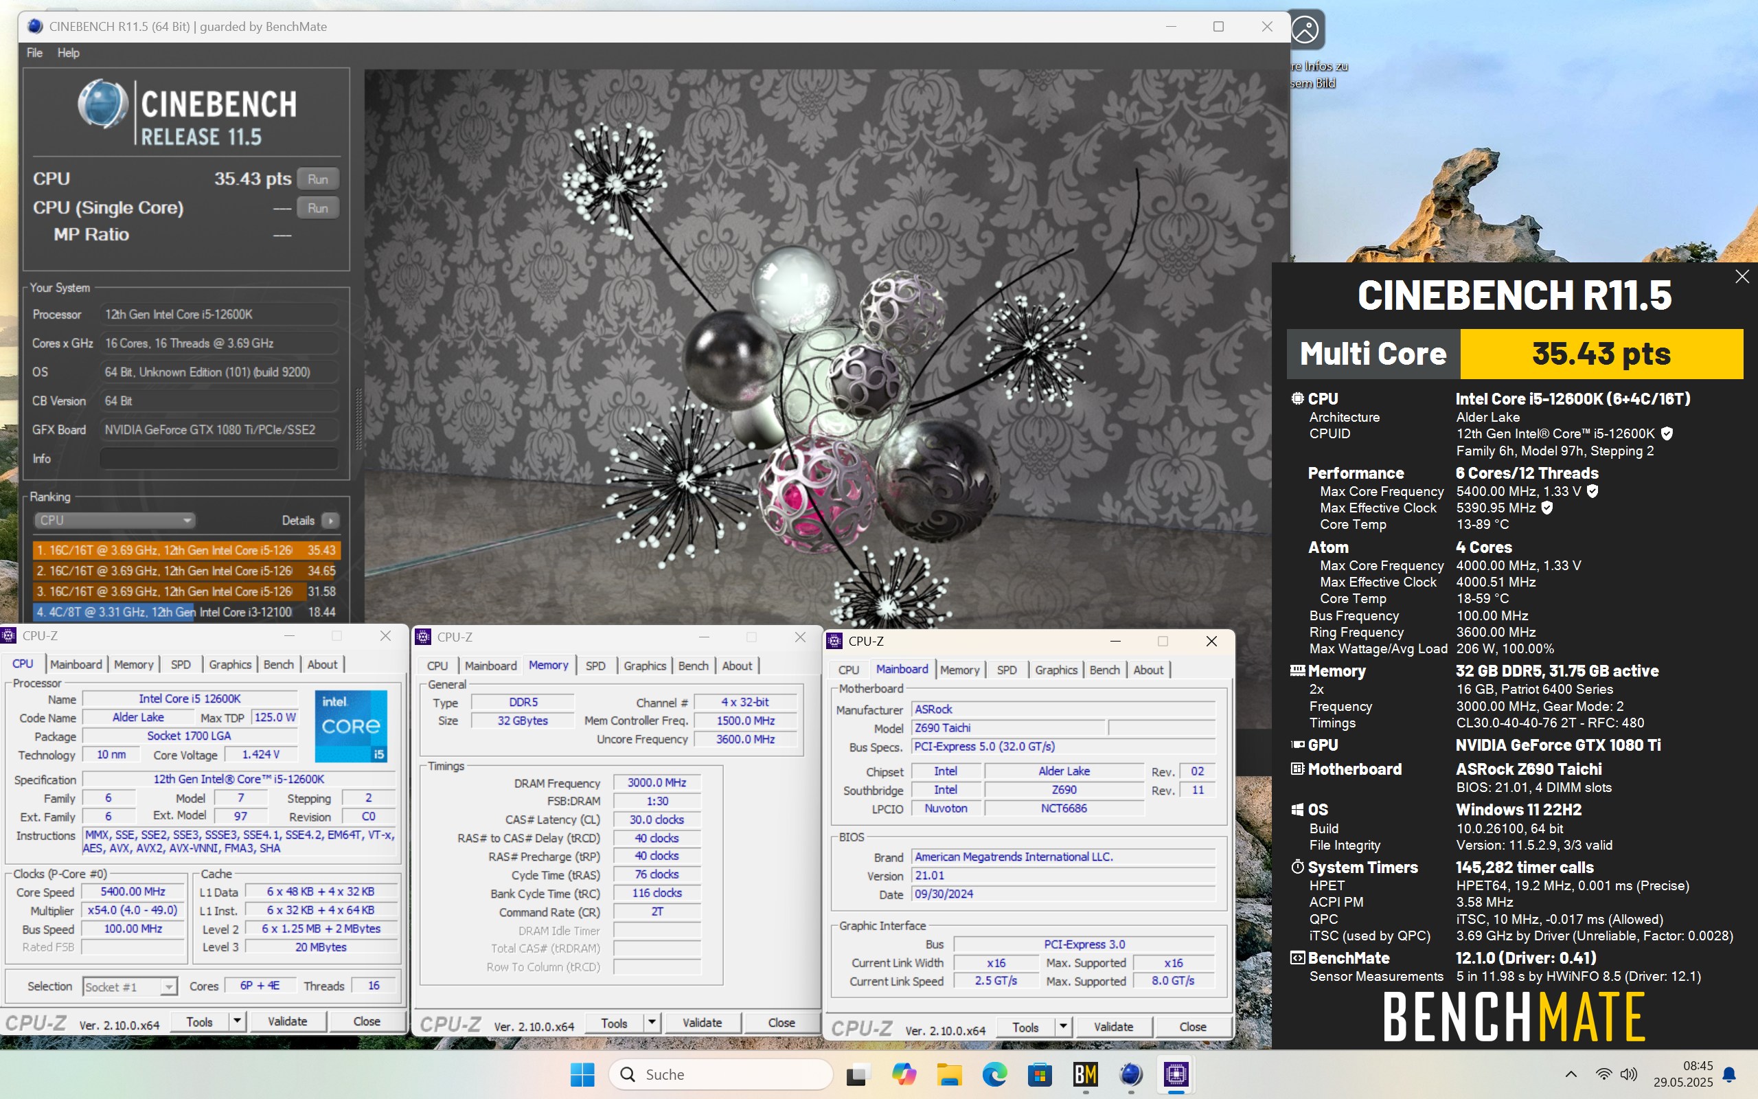The width and height of the screenshot is (1758, 1099).
Task: Click Validate in first CPU-Z window
Action: [x=288, y=1022]
